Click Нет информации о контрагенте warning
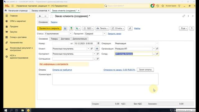This screenshot has width=199, height=112. click(x=54, y=64)
